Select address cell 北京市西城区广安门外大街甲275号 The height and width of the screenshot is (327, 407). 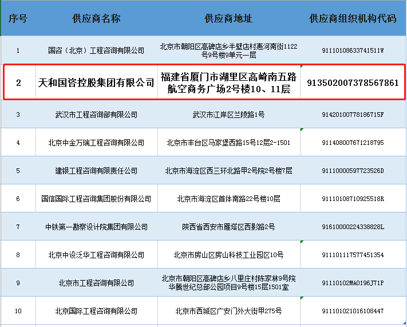tap(228, 311)
